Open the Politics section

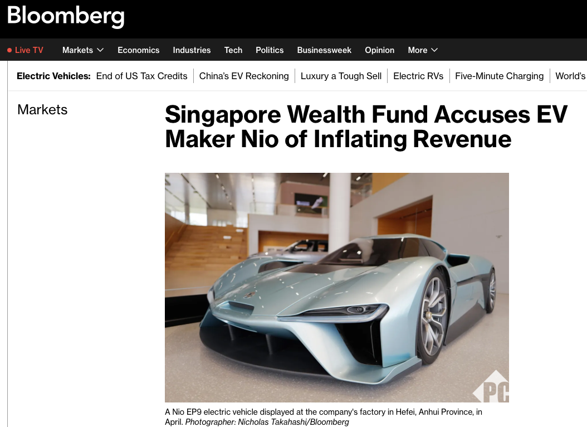coord(270,50)
